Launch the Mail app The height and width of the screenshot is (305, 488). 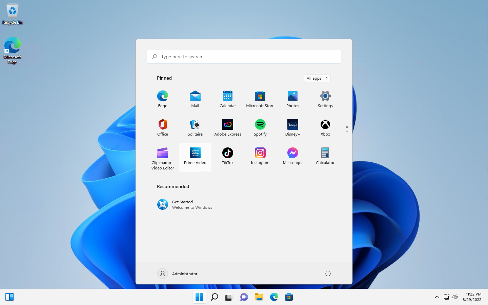195,99
